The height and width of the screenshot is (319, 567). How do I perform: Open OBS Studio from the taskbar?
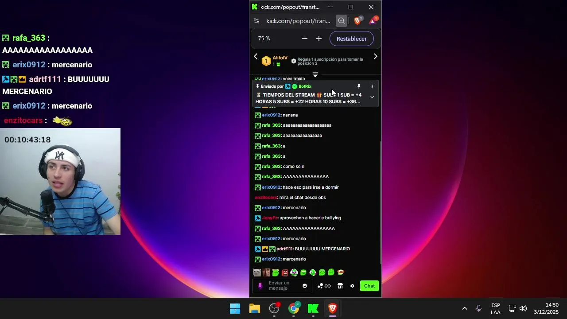tap(275, 308)
